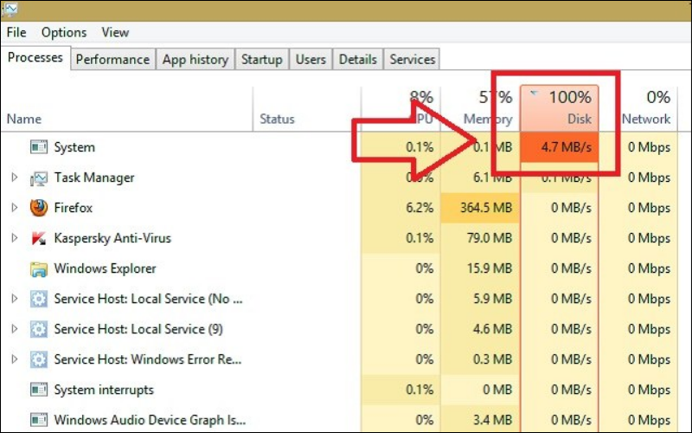The width and height of the screenshot is (692, 433).
Task: Switch to the Details tab
Action: click(x=358, y=59)
